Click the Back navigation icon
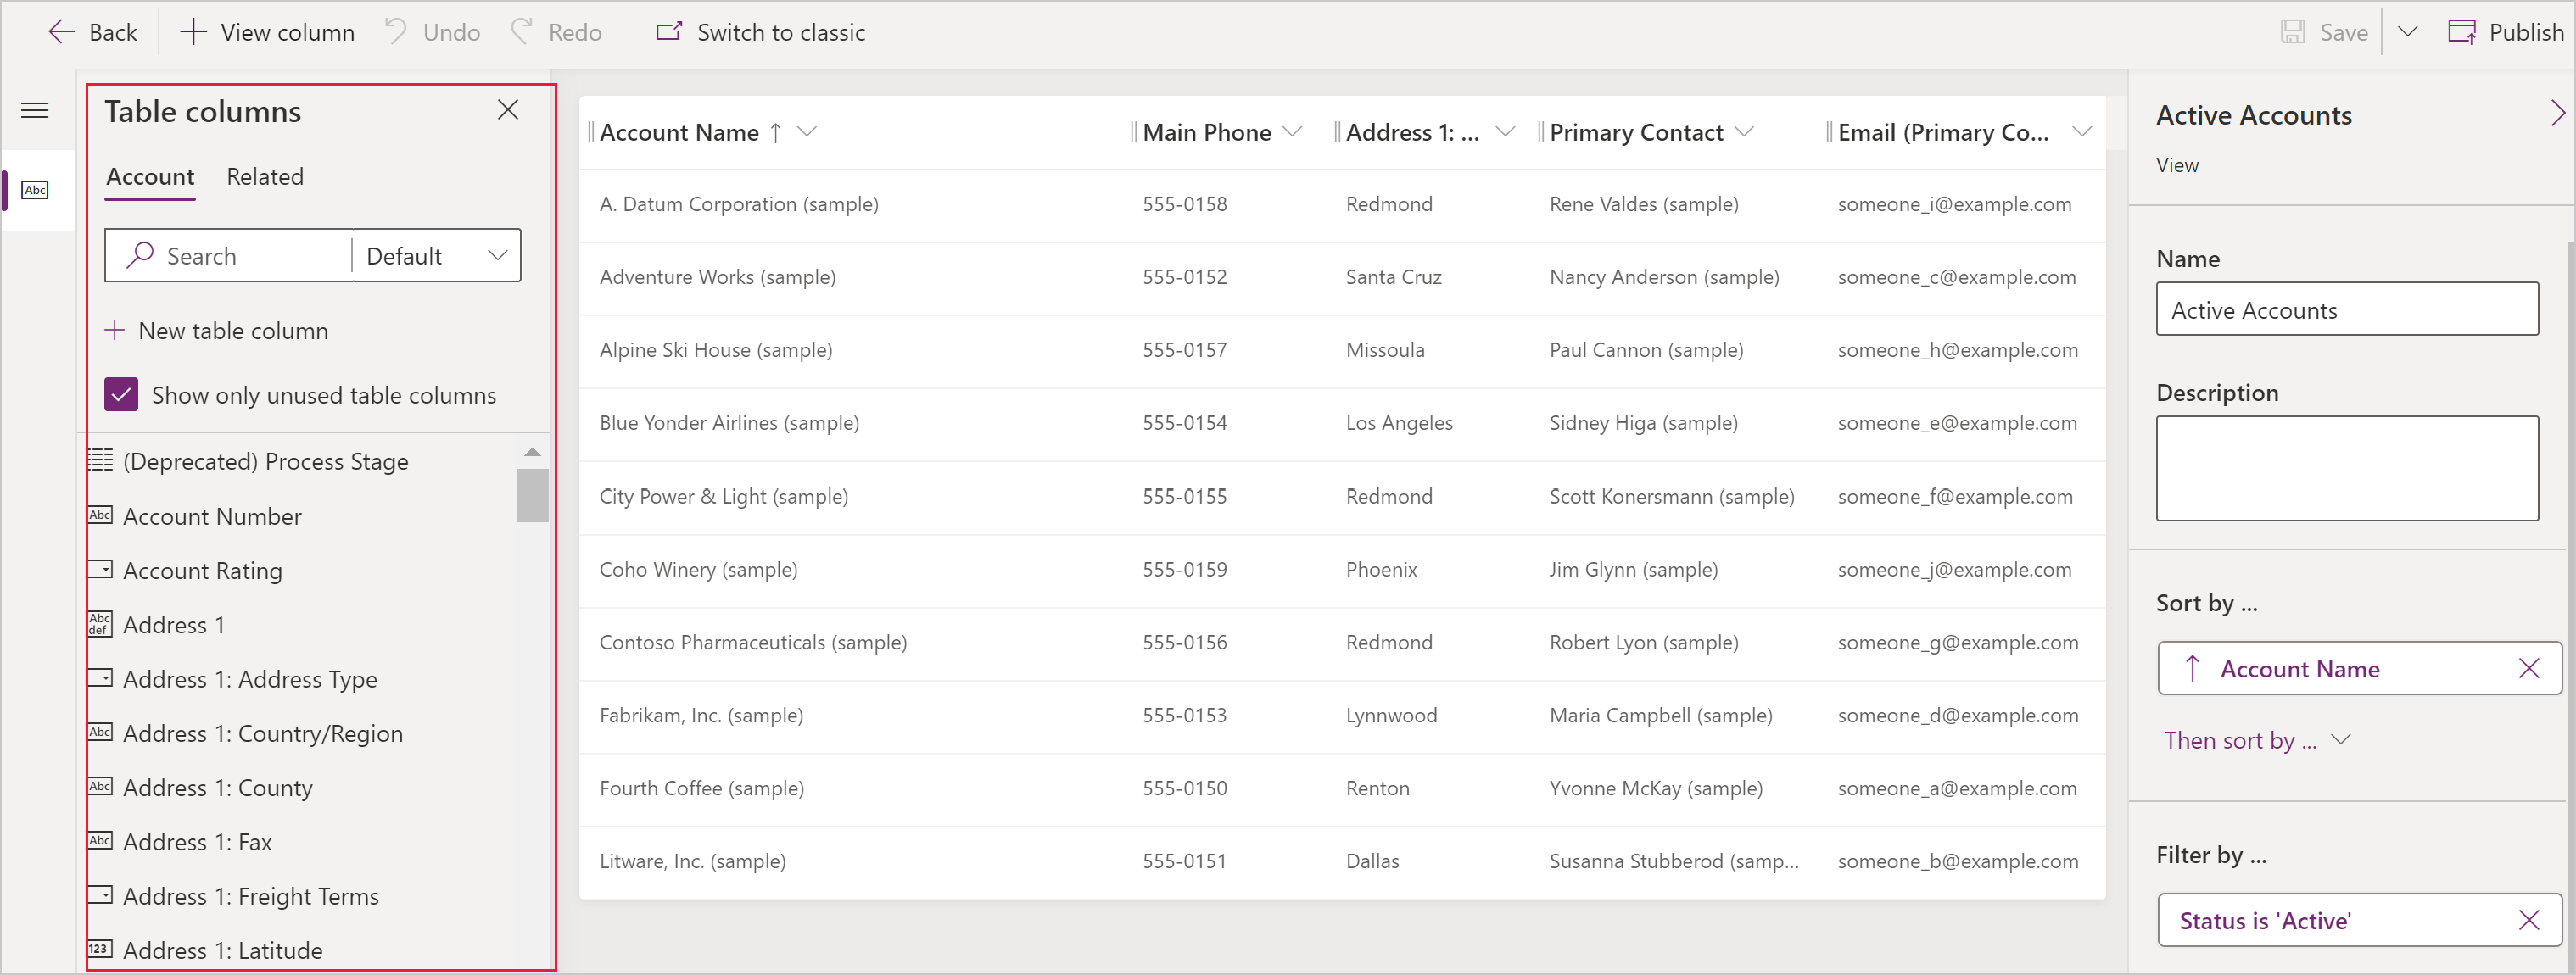The width and height of the screenshot is (2576, 975). click(59, 31)
